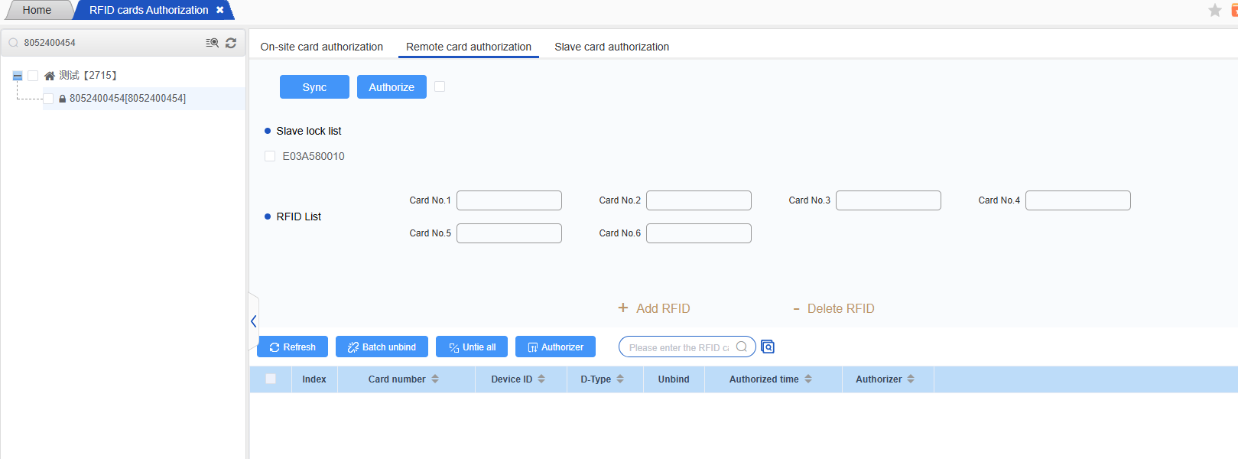Check the E03A580010 slave lock checkbox
1238x459 pixels.
tap(270, 156)
